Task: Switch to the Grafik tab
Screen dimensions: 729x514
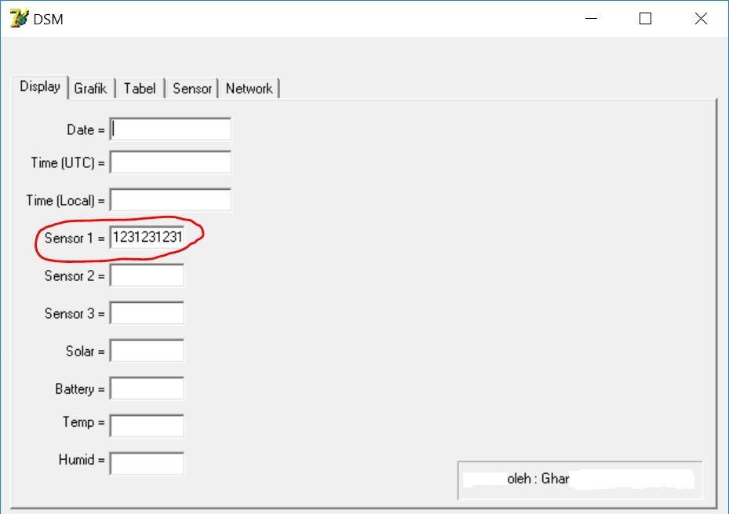Action: pos(91,89)
